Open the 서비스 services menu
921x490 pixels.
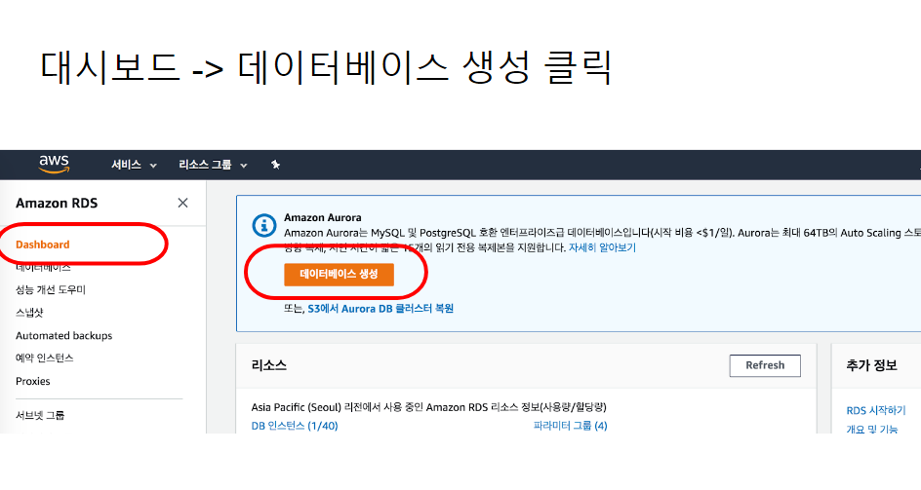(134, 165)
